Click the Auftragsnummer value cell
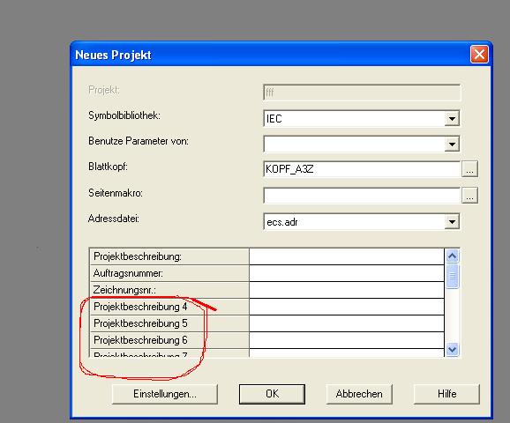Screen dimensions: 510x423 point(347,273)
